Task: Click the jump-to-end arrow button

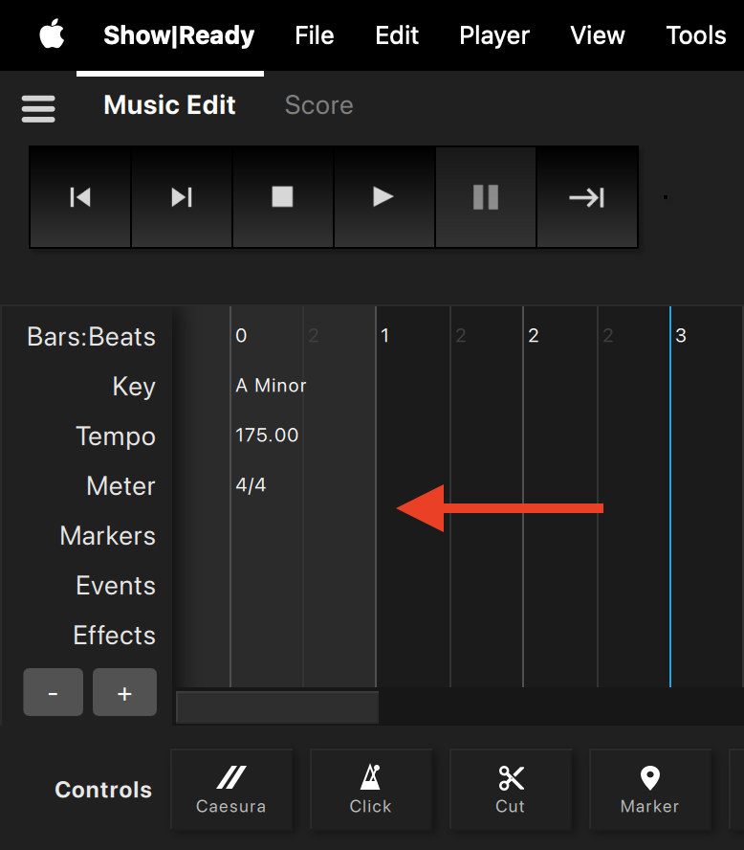Action: pyautogui.click(x=587, y=197)
